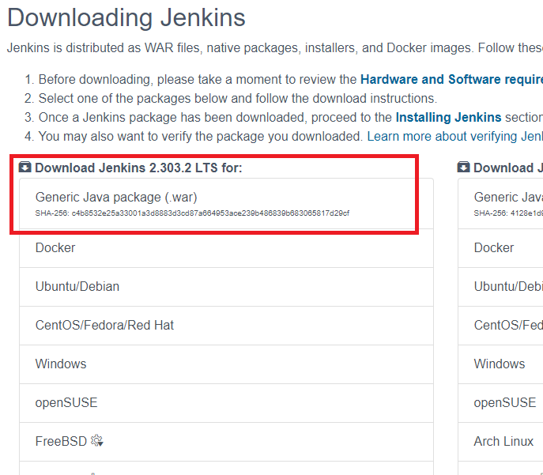Choose Docker under the 2.303.2 LTS list
Viewport: 543px width, 475px height.
point(227,248)
